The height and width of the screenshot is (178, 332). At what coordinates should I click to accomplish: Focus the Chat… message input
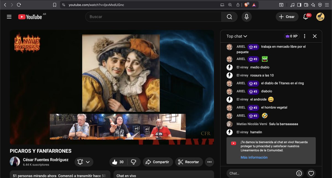260,173
